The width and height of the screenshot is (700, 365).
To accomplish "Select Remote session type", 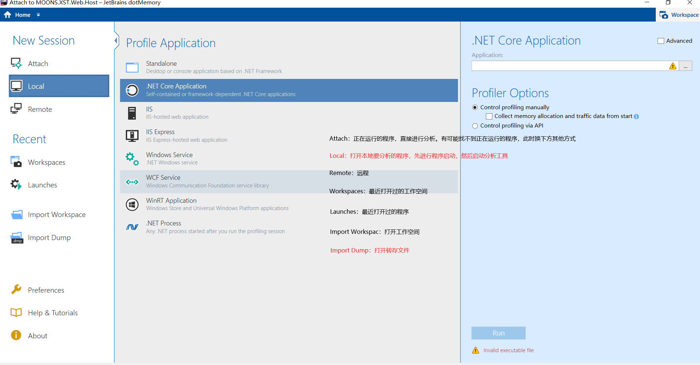I will (x=59, y=109).
